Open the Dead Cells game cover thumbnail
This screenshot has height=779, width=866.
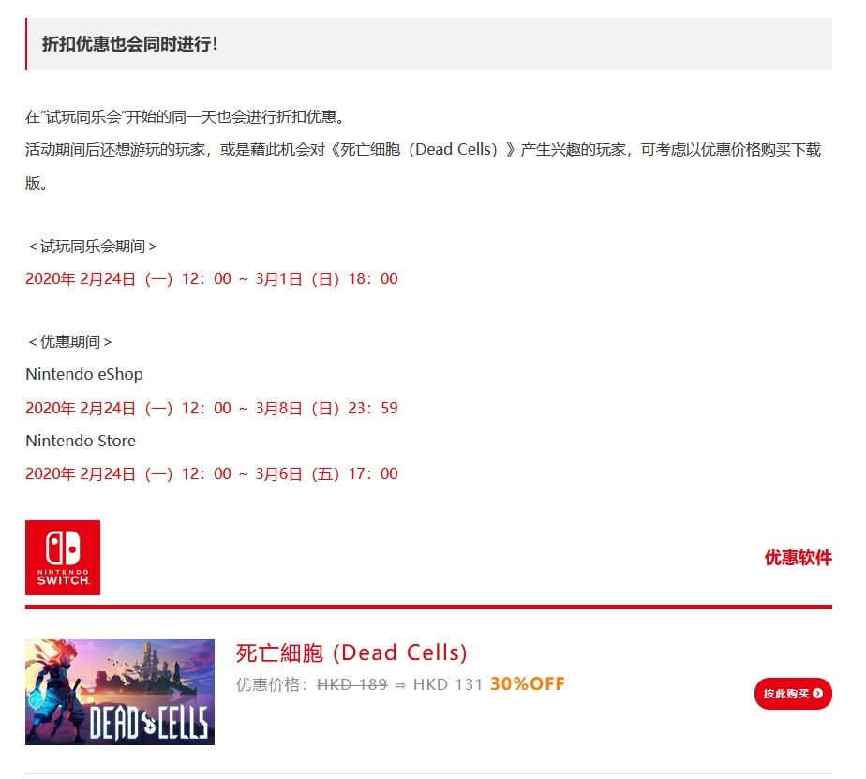pos(120,692)
